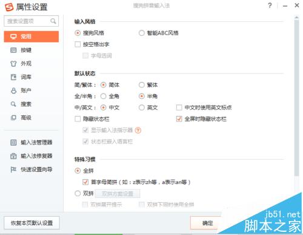The width and height of the screenshot is (303, 235).
Task: Select 全拼 radio button
Action: 78,171
